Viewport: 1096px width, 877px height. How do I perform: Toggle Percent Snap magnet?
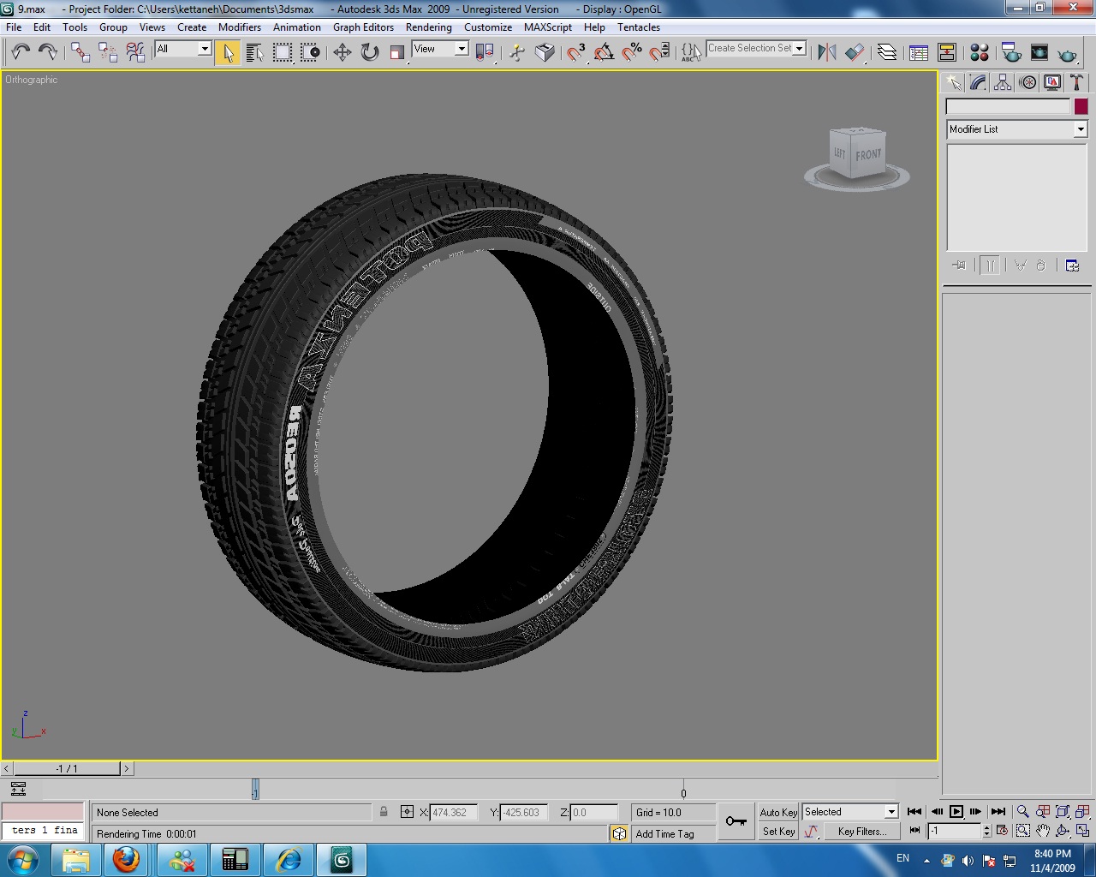point(632,52)
